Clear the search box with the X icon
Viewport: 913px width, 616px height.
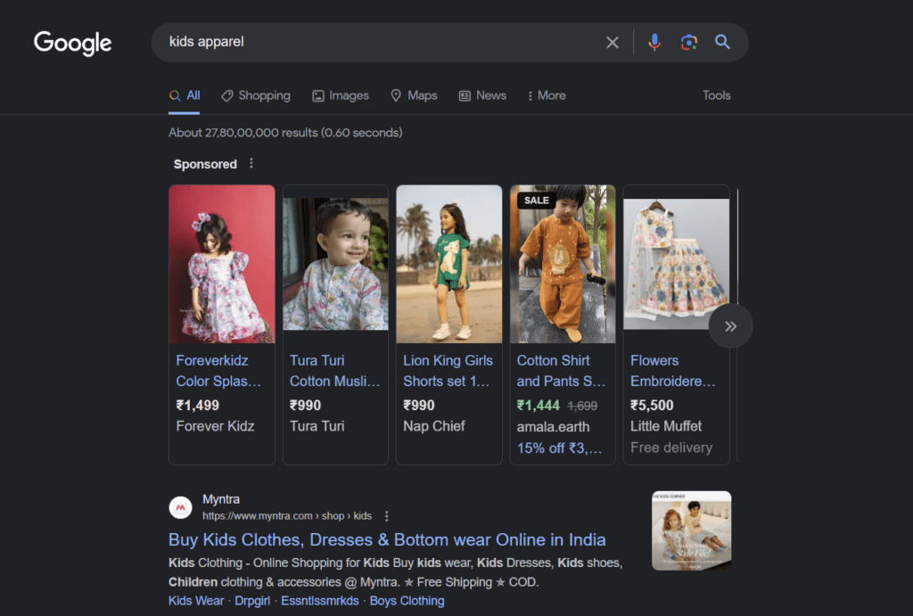613,42
